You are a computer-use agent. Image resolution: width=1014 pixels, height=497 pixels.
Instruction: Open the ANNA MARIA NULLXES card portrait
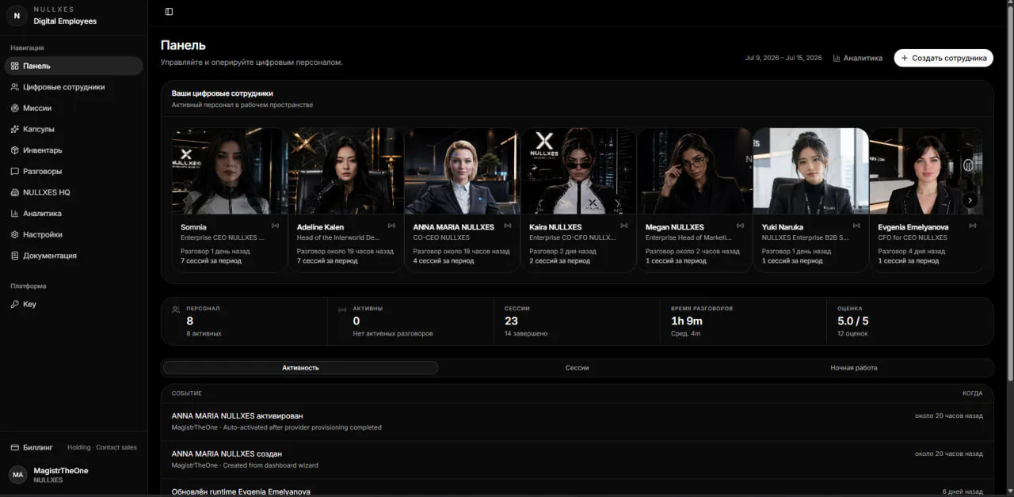tap(462, 171)
